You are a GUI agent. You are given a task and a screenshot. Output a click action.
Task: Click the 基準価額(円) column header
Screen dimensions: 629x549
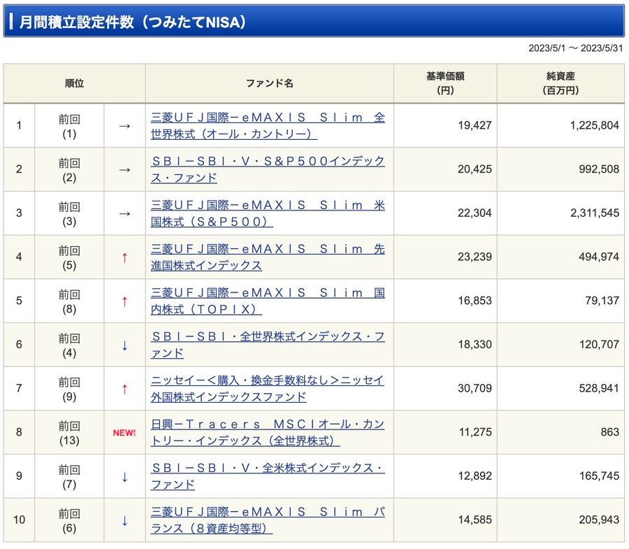(x=445, y=83)
